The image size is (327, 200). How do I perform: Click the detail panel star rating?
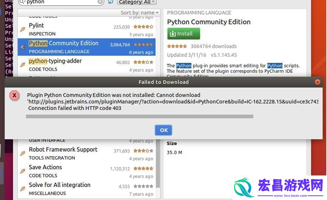click(177, 46)
